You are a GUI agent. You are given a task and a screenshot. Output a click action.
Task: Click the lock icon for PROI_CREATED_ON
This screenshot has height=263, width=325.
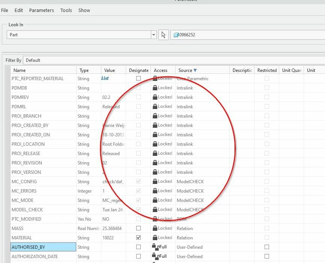coord(155,134)
